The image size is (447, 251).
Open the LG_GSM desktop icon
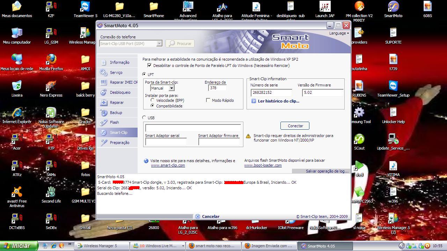pos(51,36)
